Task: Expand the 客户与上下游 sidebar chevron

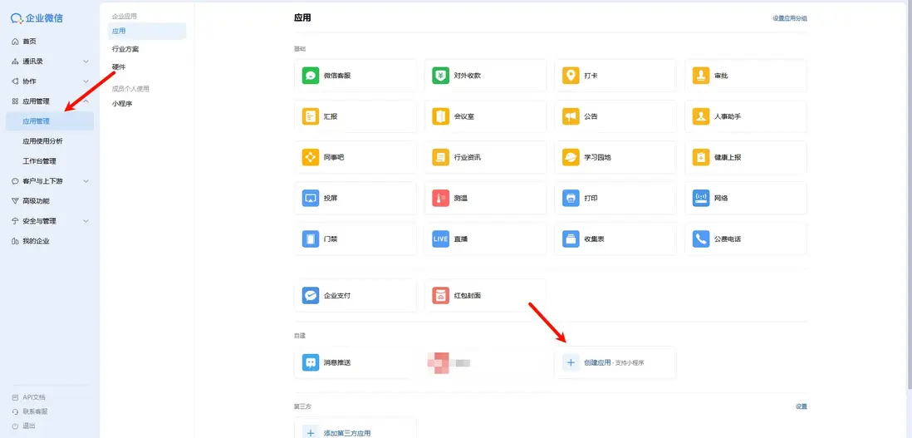Action: pyautogui.click(x=86, y=181)
